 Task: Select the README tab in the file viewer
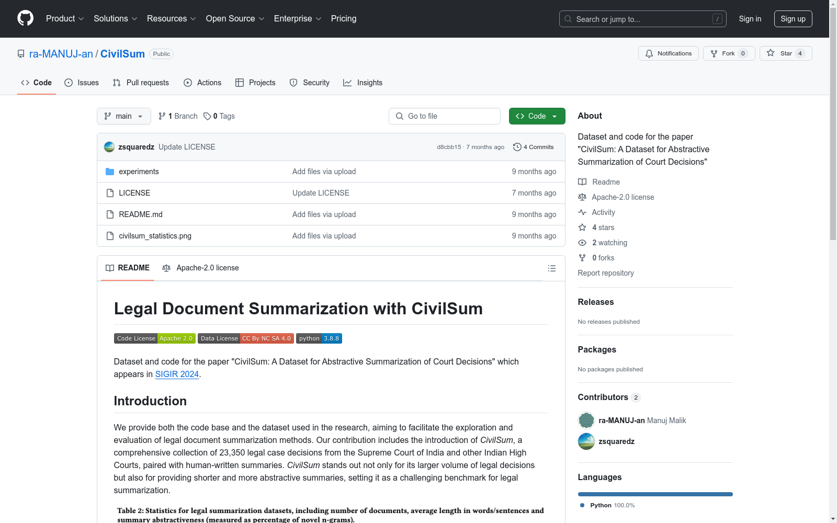click(128, 268)
